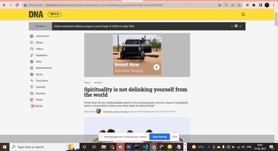Switch to Hindi language version
Viewport: 278px width, 151px height.
point(54,14)
